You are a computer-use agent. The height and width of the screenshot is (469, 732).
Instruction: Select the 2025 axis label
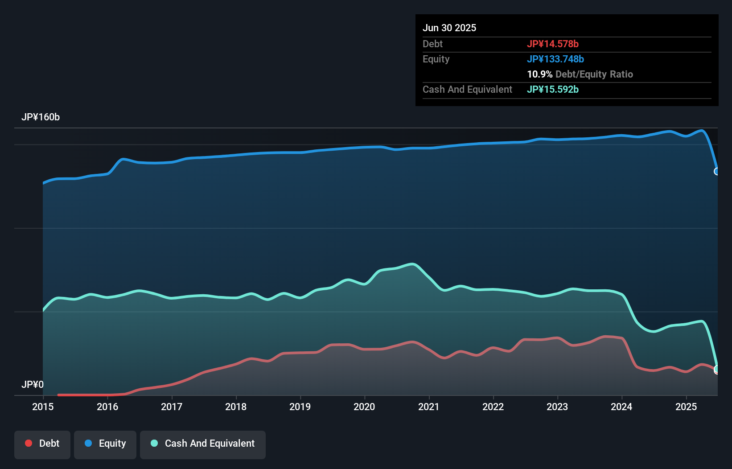point(686,407)
